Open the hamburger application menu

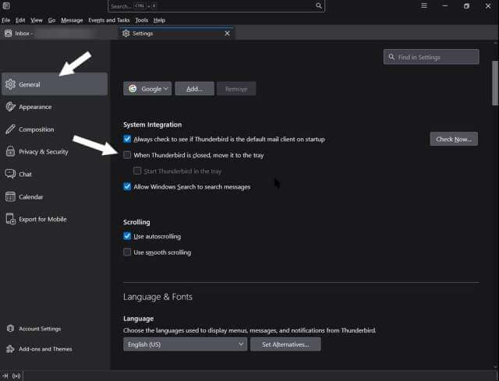point(424,5)
